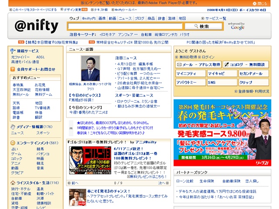Open the @niftyまかせて365 announcement link
Viewport: 279px width, 209px height.
point(221,42)
